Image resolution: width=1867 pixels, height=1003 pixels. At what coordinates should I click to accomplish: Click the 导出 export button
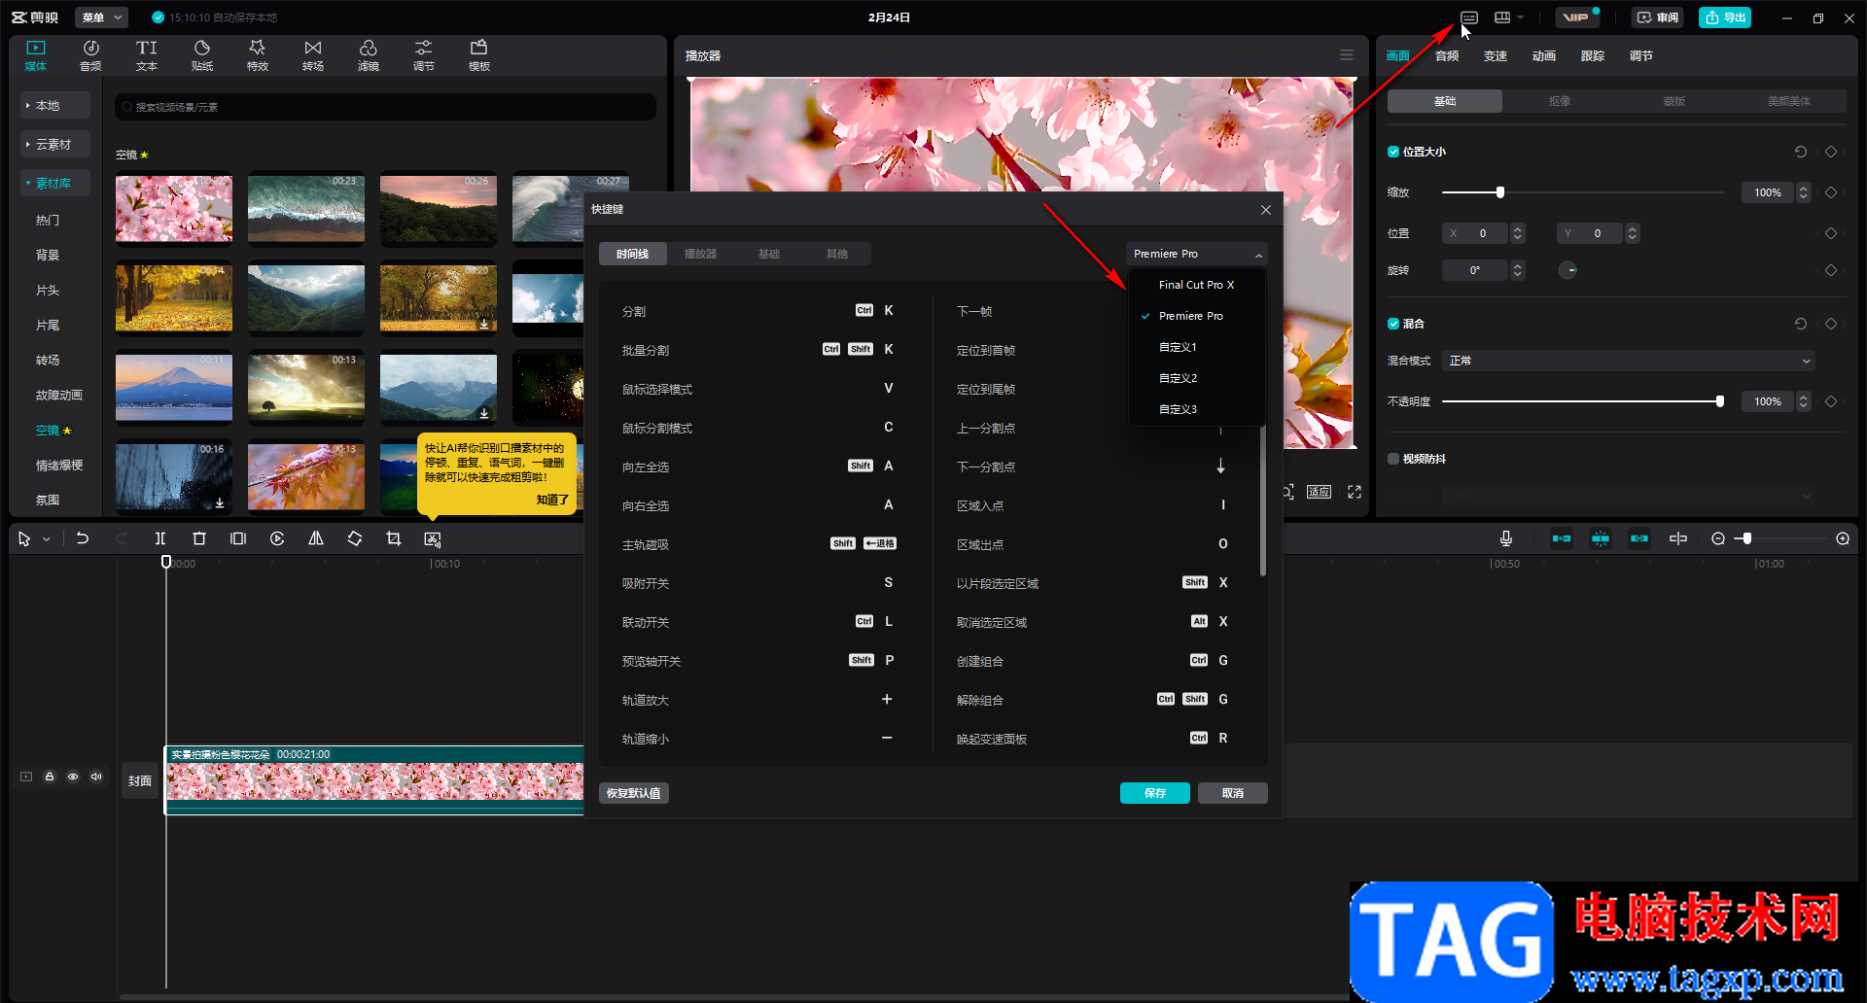(x=1725, y=17)
